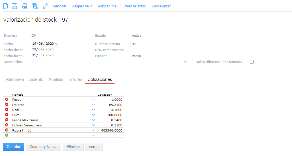Click Valorizar in the toolbar
Image resolution: width=292 pixels, height=156 pixels.
tap(60, 6)
